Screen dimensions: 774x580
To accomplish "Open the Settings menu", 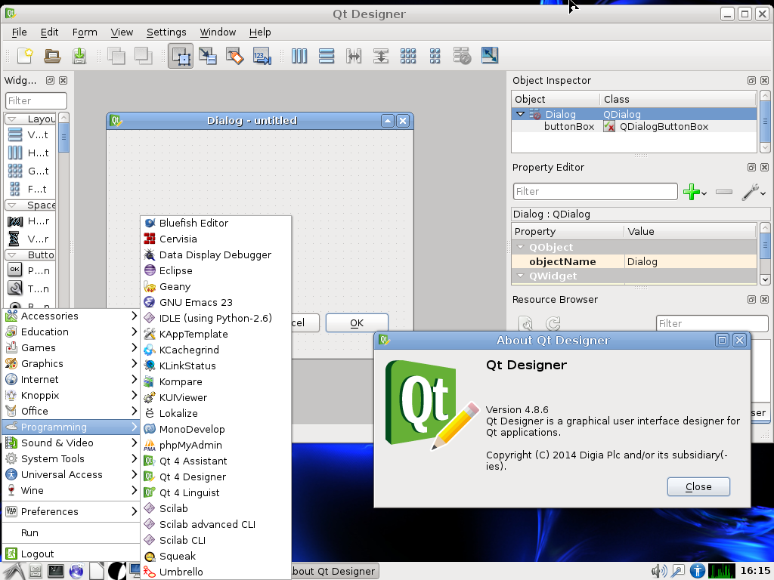I will (166, 32).
